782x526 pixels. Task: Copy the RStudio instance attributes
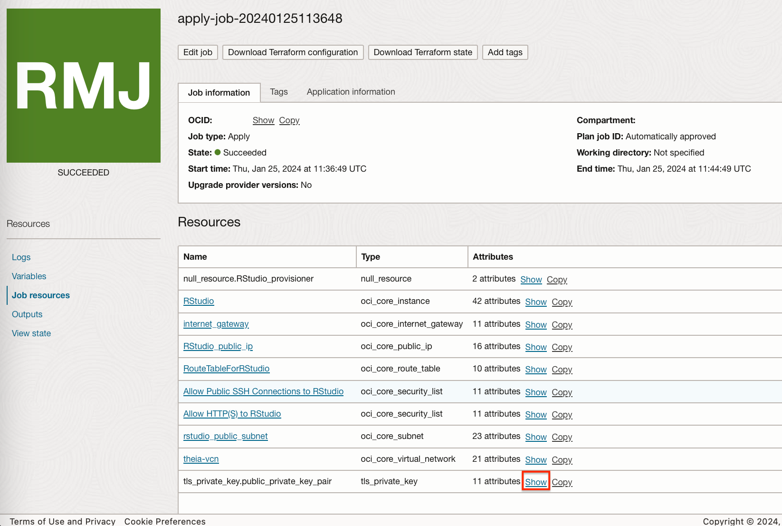click(562, 302)
